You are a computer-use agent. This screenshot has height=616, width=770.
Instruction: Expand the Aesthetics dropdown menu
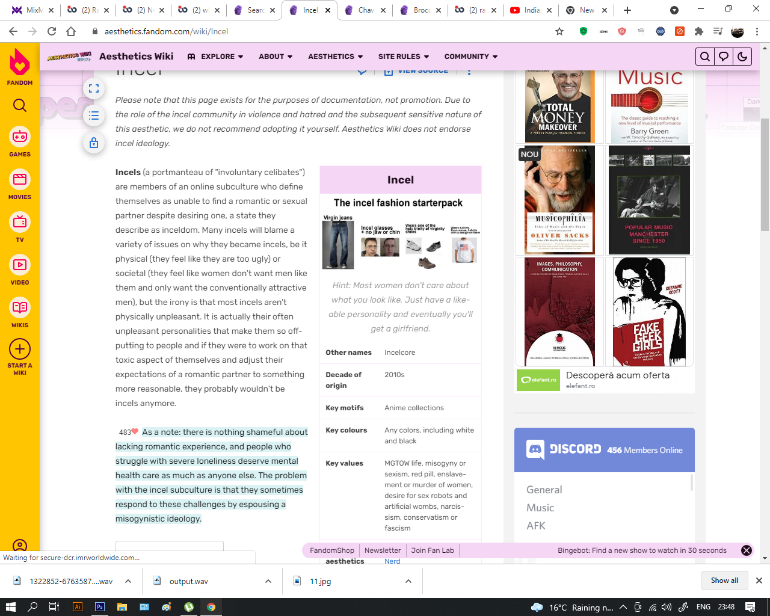point(336,57)
